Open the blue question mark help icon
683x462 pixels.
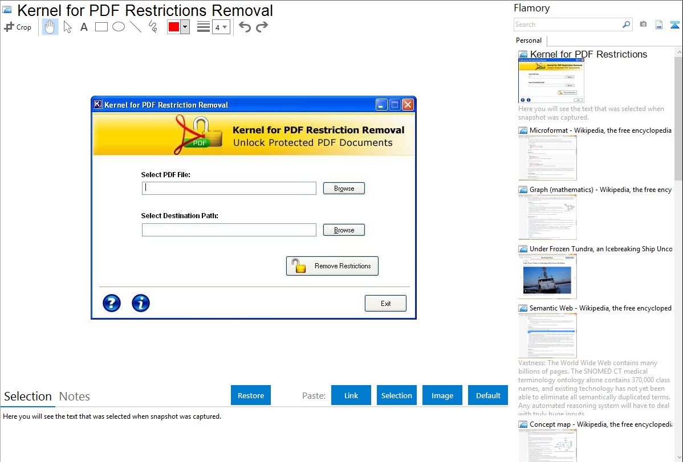112,303
